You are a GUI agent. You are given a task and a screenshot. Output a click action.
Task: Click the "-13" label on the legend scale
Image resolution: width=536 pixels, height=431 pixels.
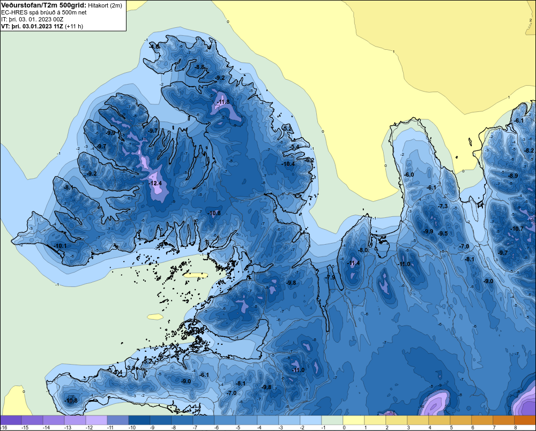(68, 428)
